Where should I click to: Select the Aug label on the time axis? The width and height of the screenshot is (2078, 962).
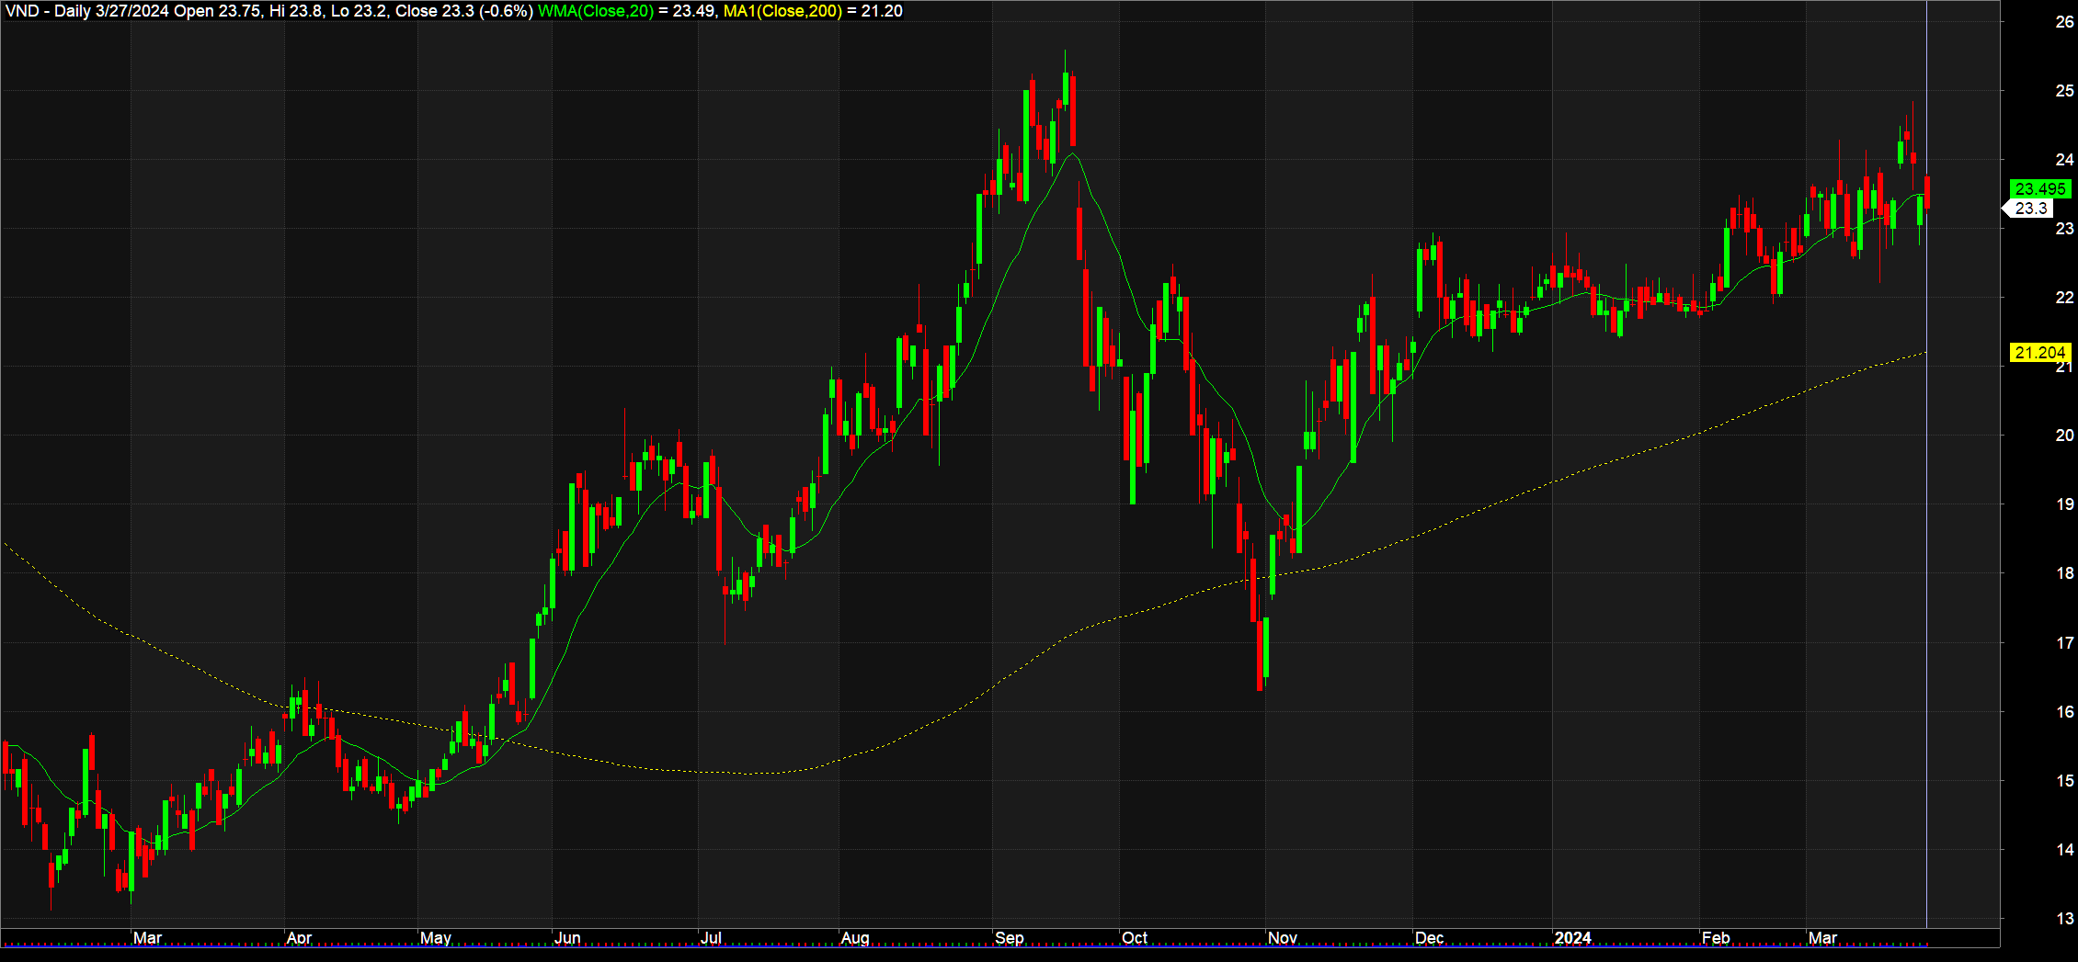(x=855, y=938)
